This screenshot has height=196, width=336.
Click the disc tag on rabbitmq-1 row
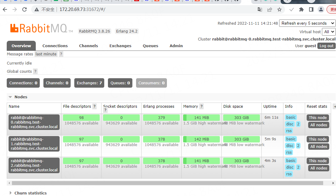click(x=290, y=146)
